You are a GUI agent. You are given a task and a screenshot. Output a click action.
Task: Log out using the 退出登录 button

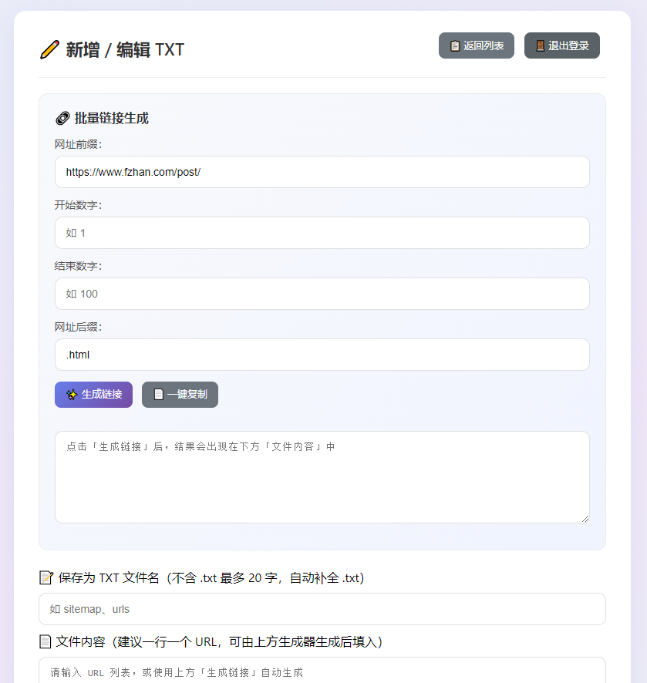561,45
